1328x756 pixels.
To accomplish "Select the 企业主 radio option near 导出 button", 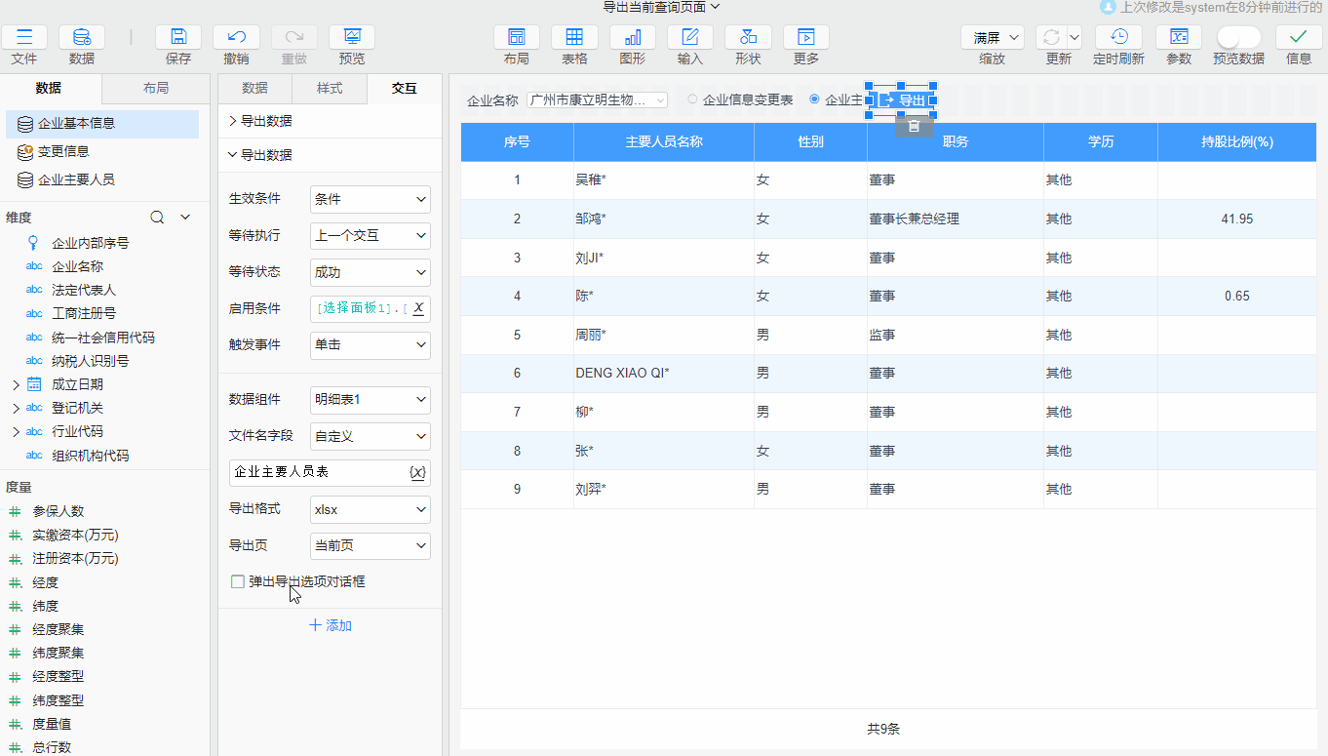I will pos(815,99).
